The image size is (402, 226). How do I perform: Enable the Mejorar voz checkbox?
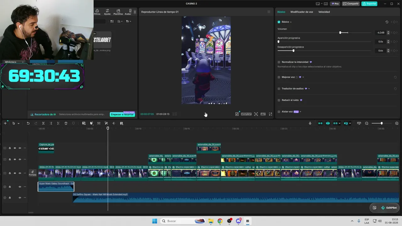tap(279, 77)
